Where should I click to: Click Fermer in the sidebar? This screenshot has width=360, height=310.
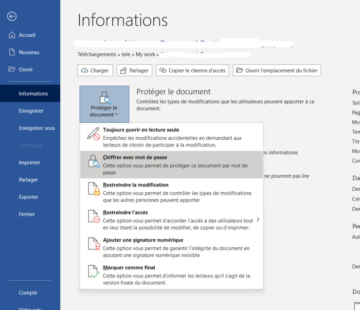(30, 214)
